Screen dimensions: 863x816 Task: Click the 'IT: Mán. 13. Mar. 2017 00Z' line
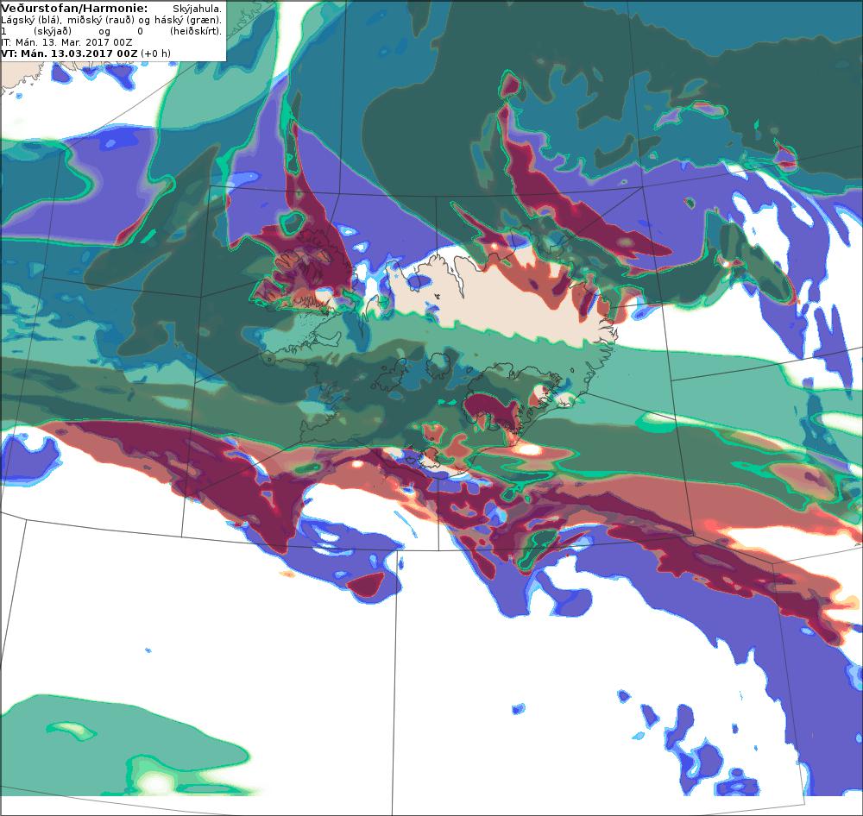click(x=66, y=42)
